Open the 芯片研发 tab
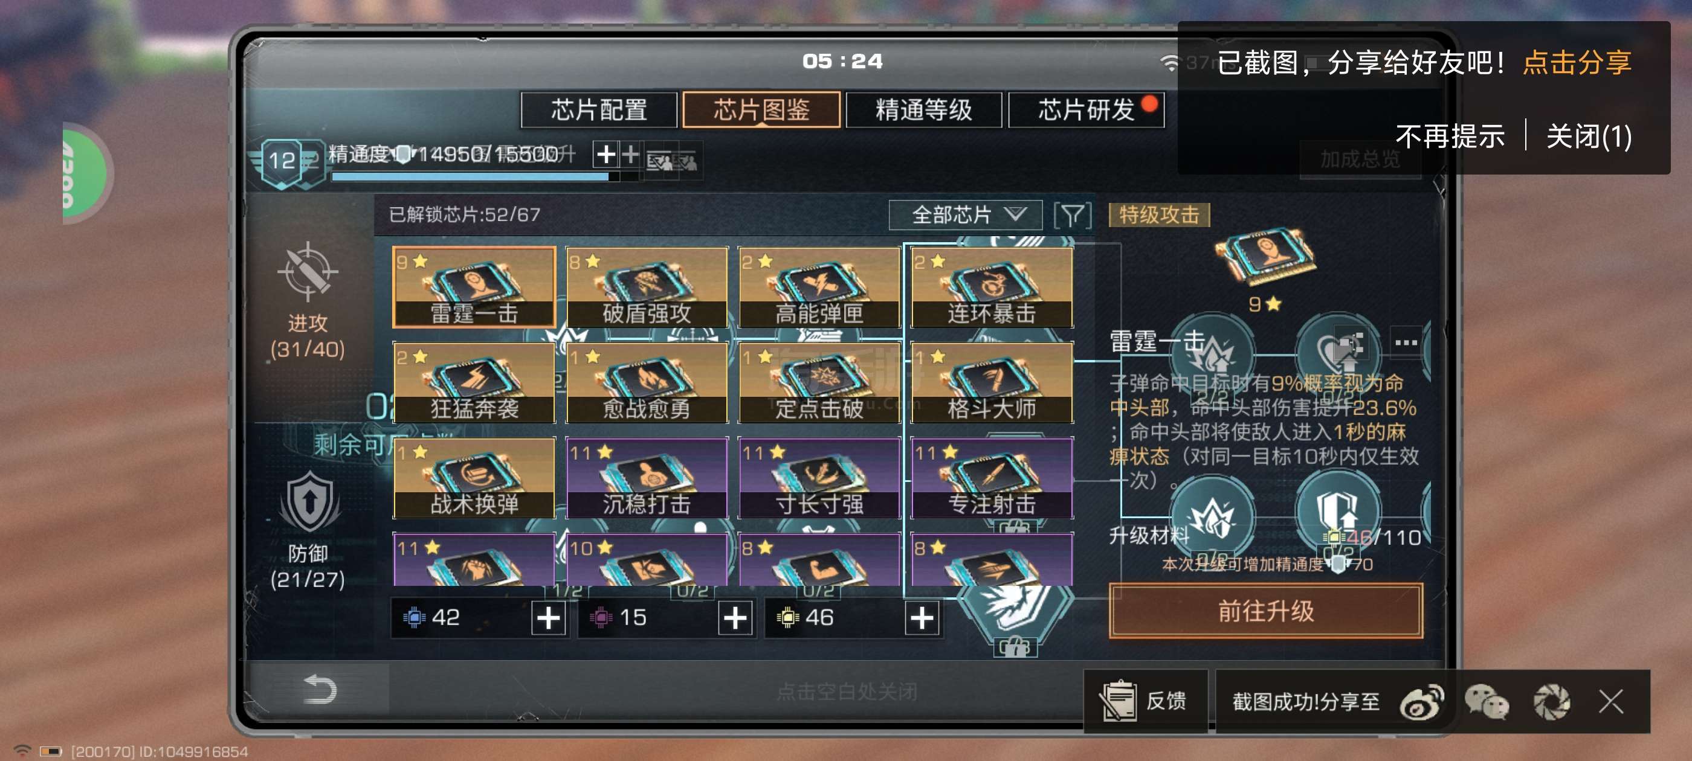 click(x=1086, y=110)
